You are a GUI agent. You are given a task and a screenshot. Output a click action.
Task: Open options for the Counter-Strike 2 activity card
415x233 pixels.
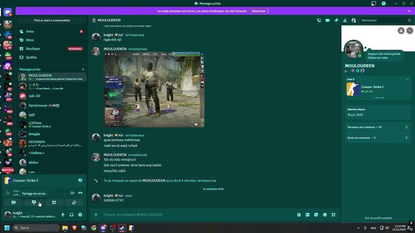[x=407, y=79]
